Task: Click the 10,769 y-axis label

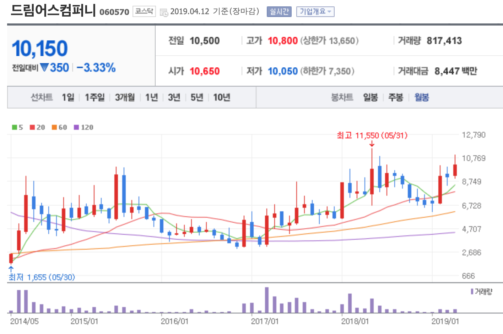Action: click(474, 158)
